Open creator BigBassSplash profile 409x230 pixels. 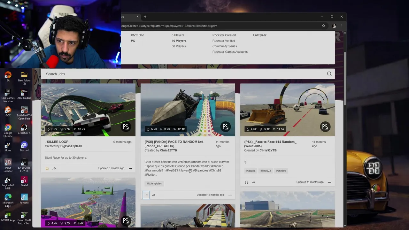pos(71,146)
